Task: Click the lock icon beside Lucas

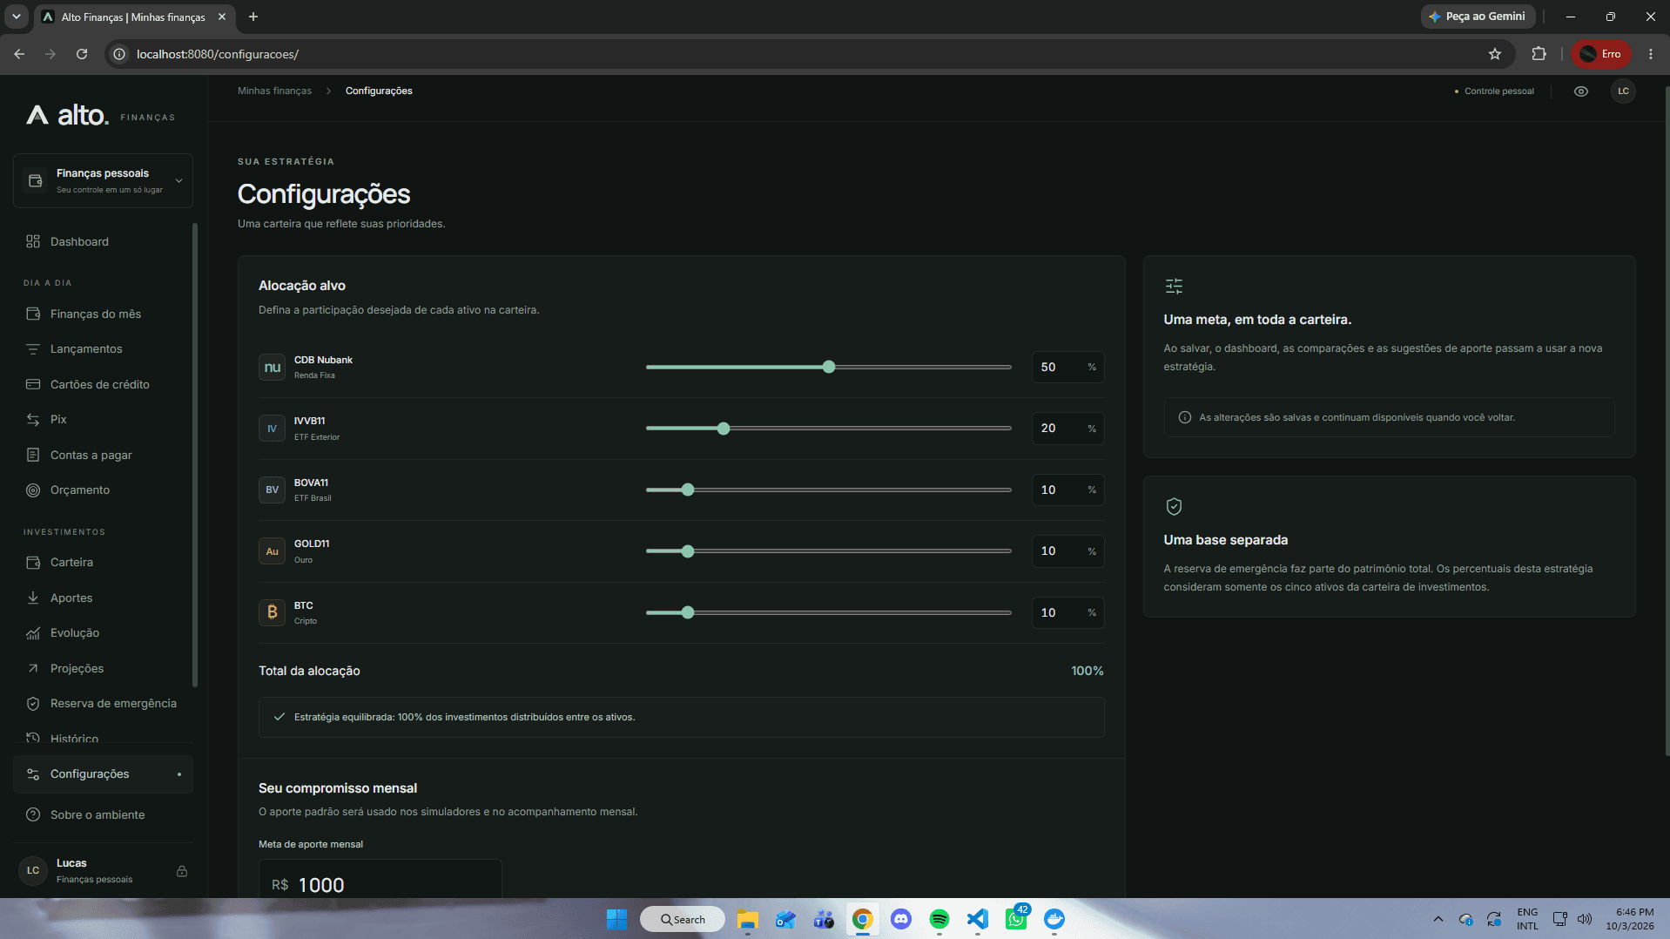Action: click(x=182, y=871)
